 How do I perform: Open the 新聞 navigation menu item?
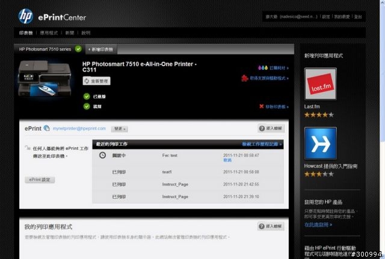coord(70,33)
